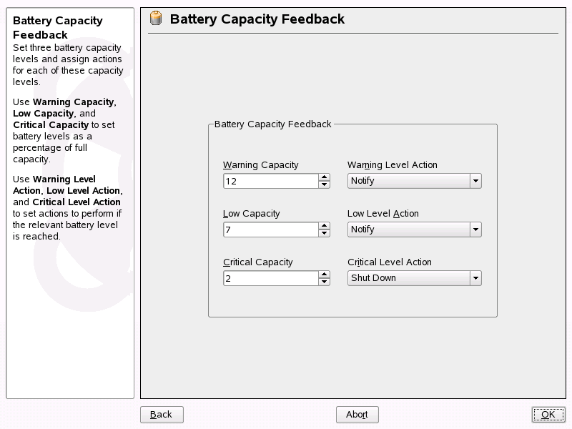The height and width of the screenshot is (429, 572).
Task: Focus the Low Capacity input field
Action: (x=270, y=230)
